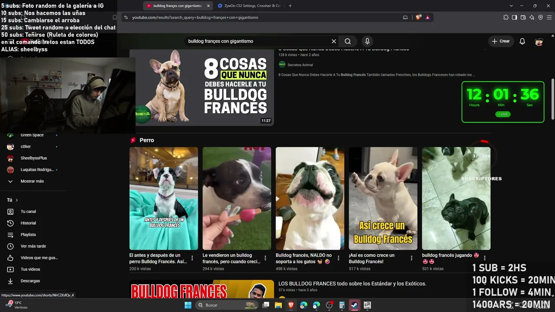Open the 'LOS BULLDOG FRANCES' video thumbnail
Viewport: 555px width, 312px height.
(x=202, y=289)
